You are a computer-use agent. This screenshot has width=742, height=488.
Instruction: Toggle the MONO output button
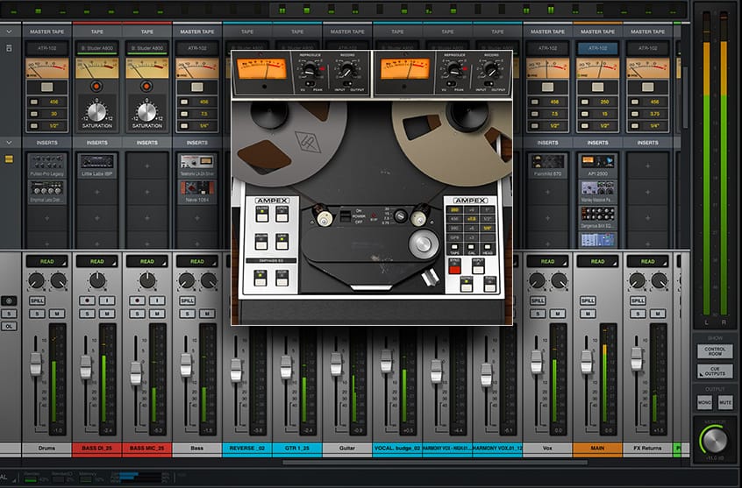coord(706,404)
